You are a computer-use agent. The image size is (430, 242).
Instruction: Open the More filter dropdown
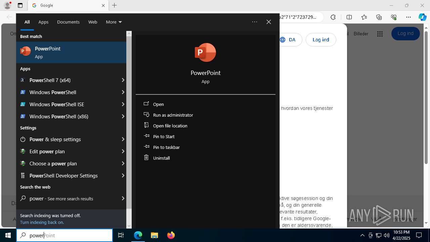(x=114, y=22)
